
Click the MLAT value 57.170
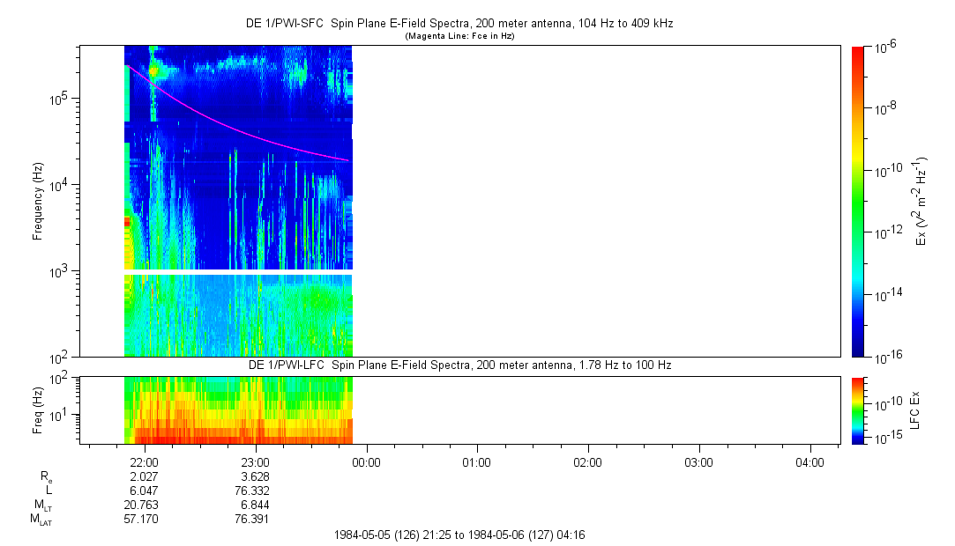click(144, 519)
